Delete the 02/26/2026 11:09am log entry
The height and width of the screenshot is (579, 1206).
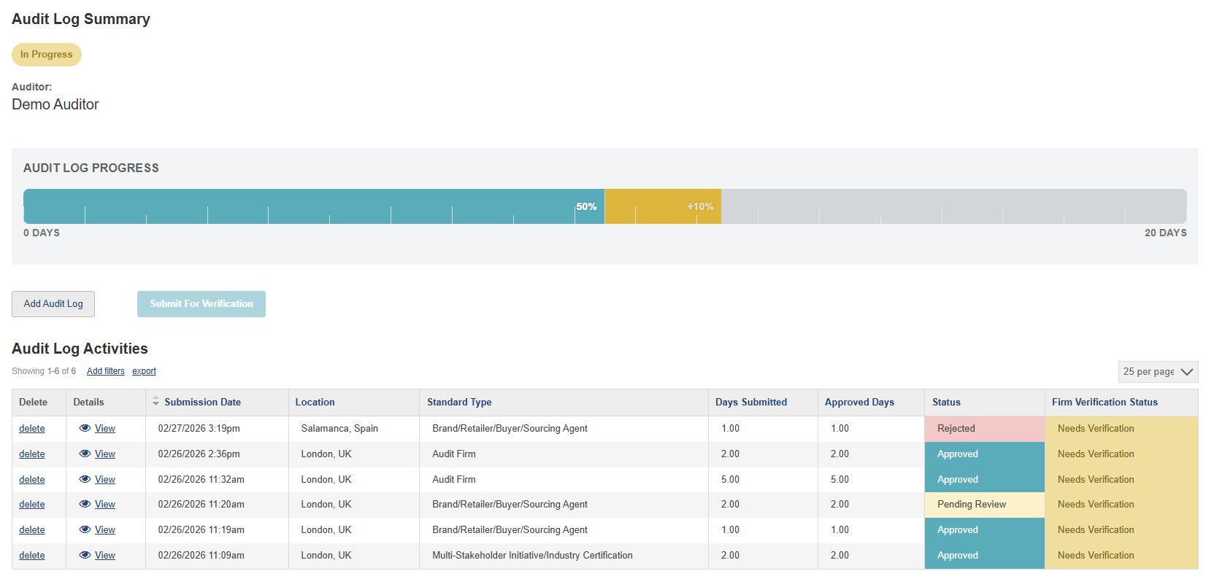32,556
